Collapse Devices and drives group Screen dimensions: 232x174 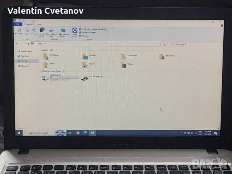tap(41, 71)
